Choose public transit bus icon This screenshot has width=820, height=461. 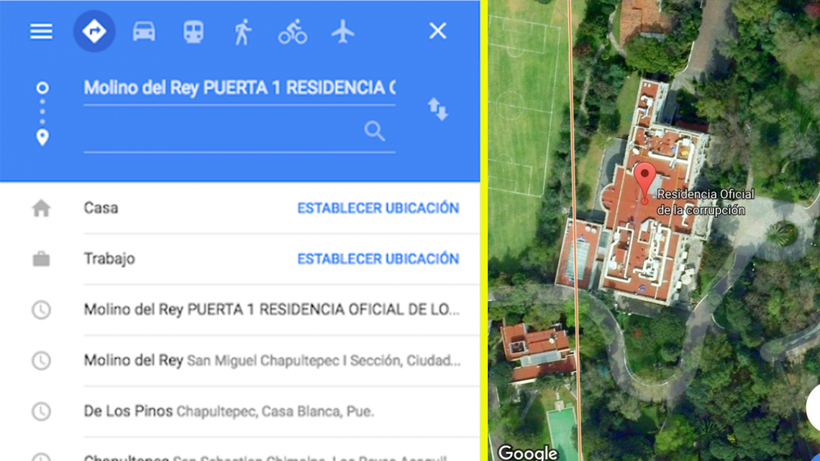coord(193,32)
